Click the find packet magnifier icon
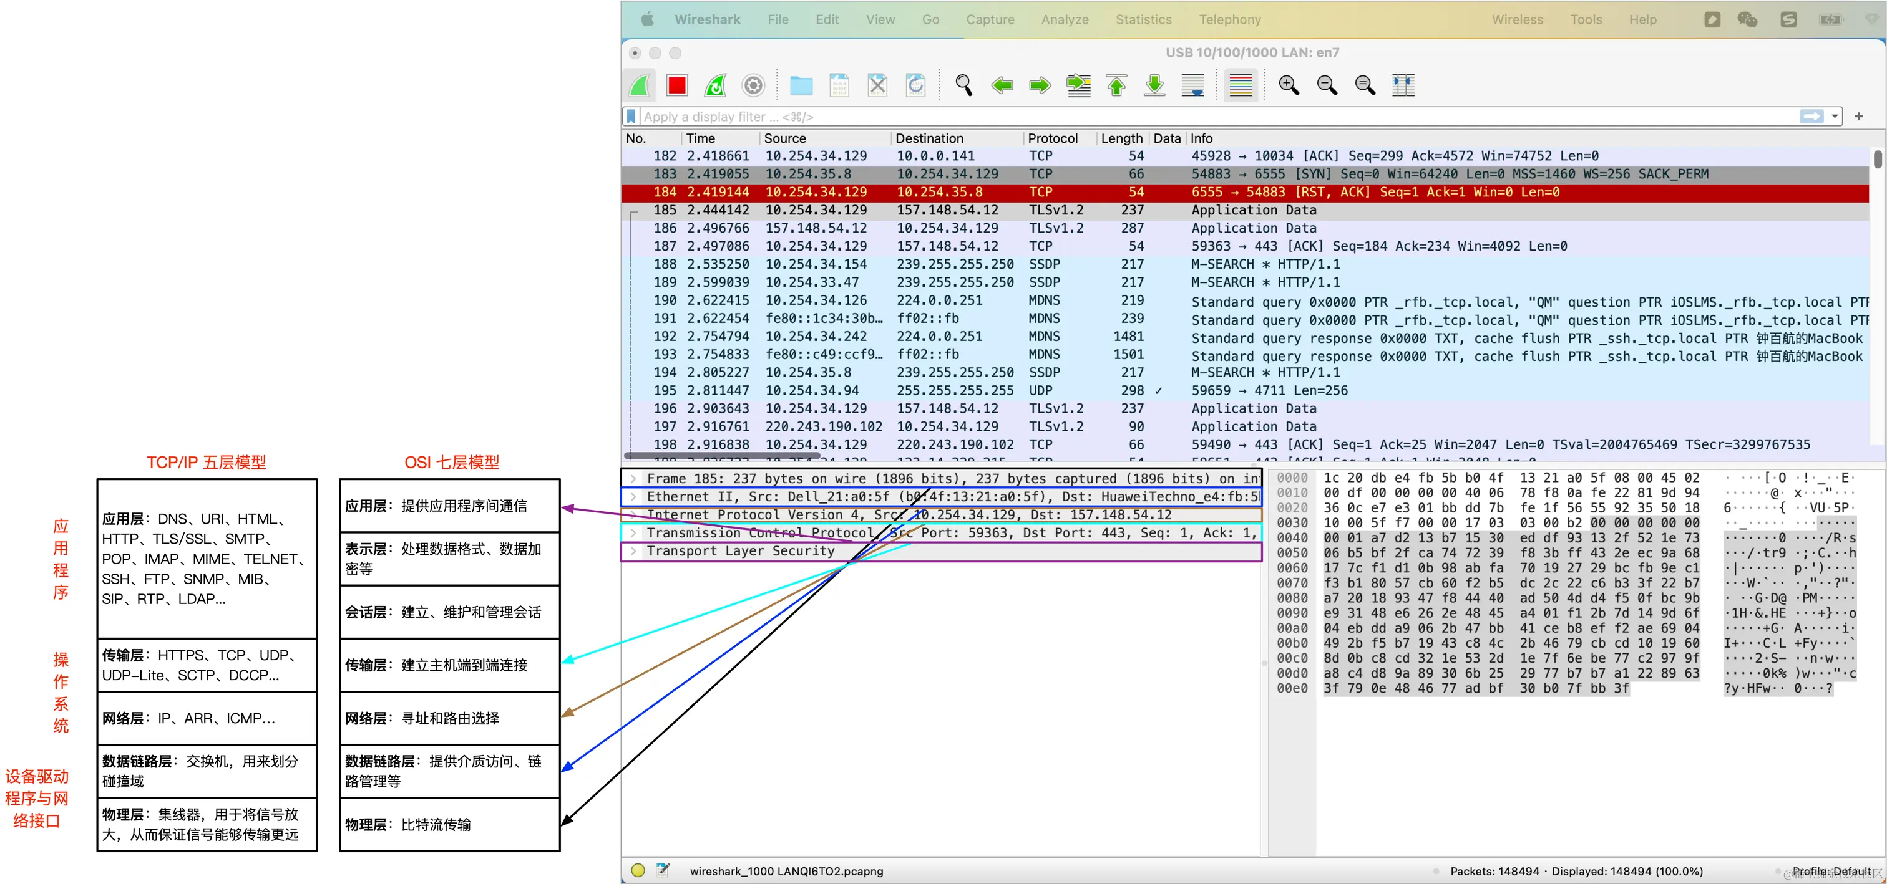1887x884 pixels. pos(963,85)
